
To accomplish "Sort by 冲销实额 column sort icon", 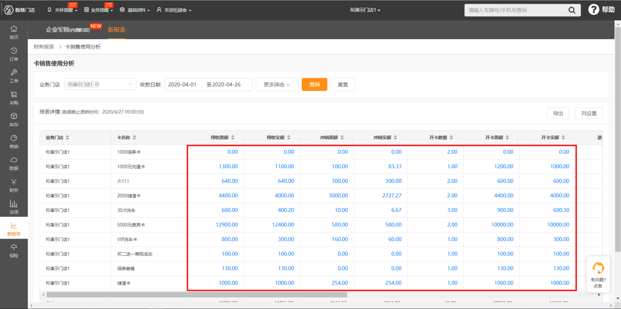I will click(x=396, y=137).
